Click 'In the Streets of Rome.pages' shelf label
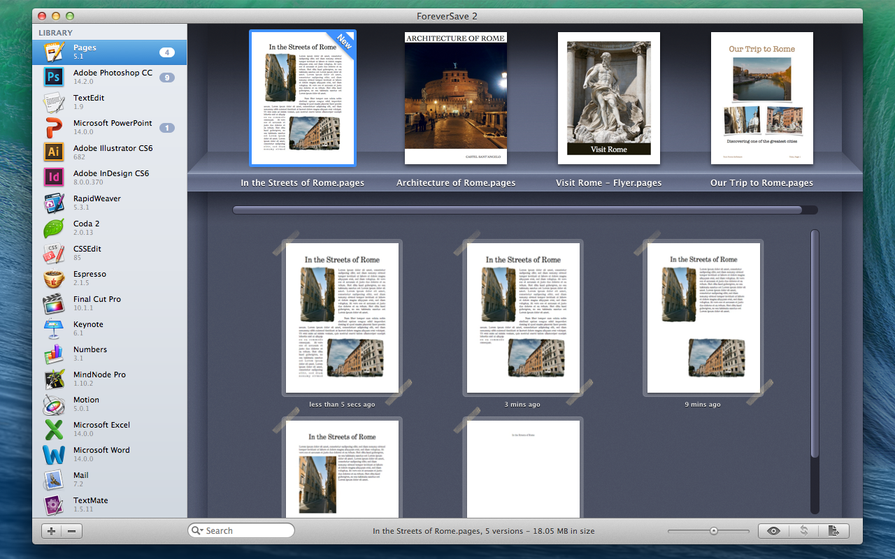895x559 pixels. pyautogui.click(x=303, y=183)
